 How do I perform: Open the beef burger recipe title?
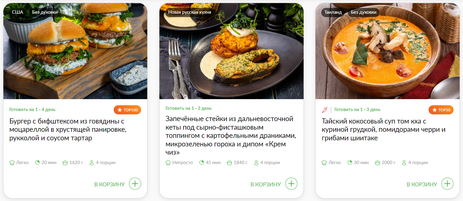tap(68, 130)
